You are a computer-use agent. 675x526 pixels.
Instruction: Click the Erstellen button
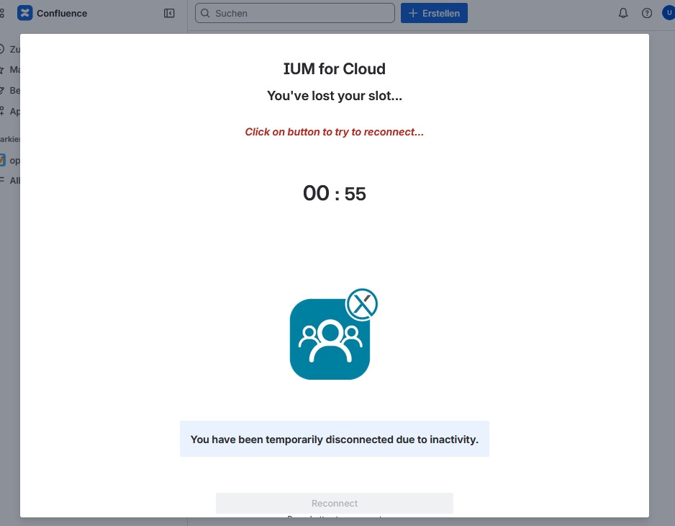[434, 14]
